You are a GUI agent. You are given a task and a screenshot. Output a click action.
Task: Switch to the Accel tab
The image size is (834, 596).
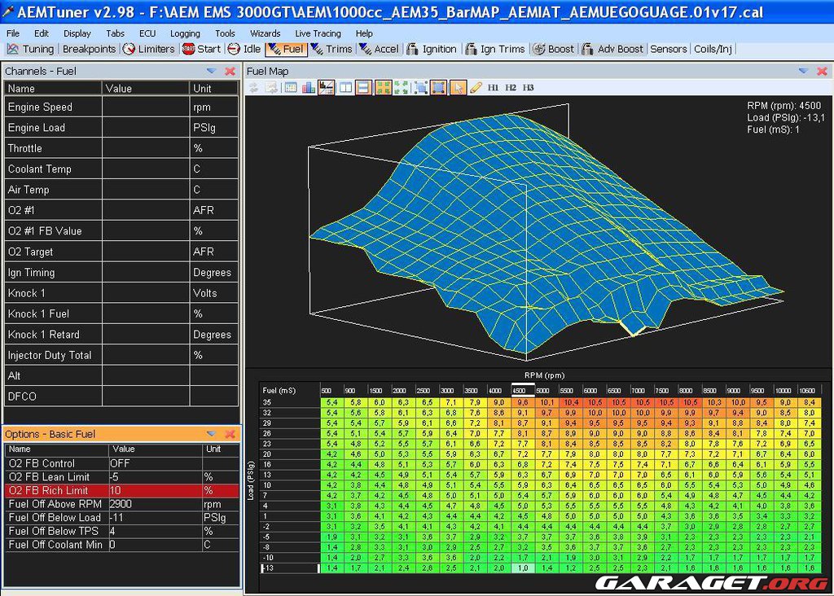pos(379,50)
